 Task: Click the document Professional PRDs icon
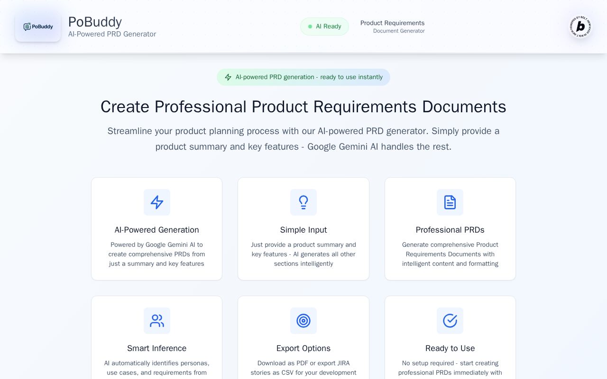pyautogui.click(x=450, y=202)
